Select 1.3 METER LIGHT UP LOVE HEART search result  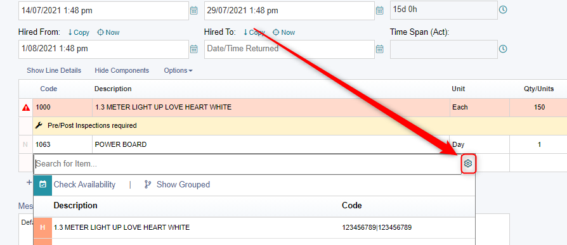pos(122,228)
